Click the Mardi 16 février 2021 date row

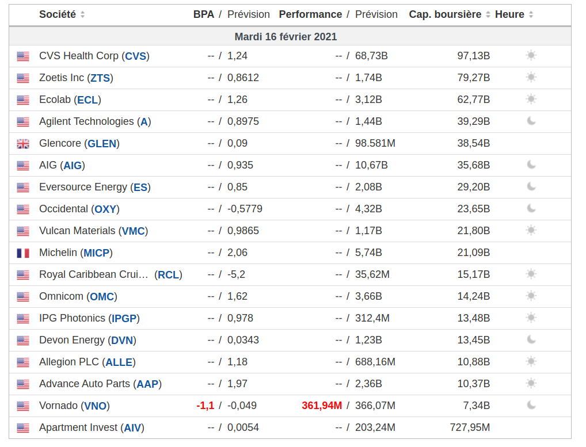pyautogui.click(x=286, y=36)
